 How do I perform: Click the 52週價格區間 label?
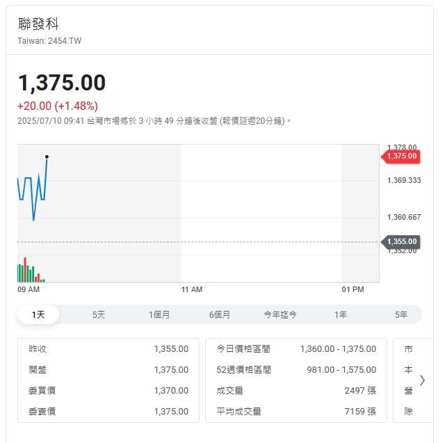coord(244,369)
